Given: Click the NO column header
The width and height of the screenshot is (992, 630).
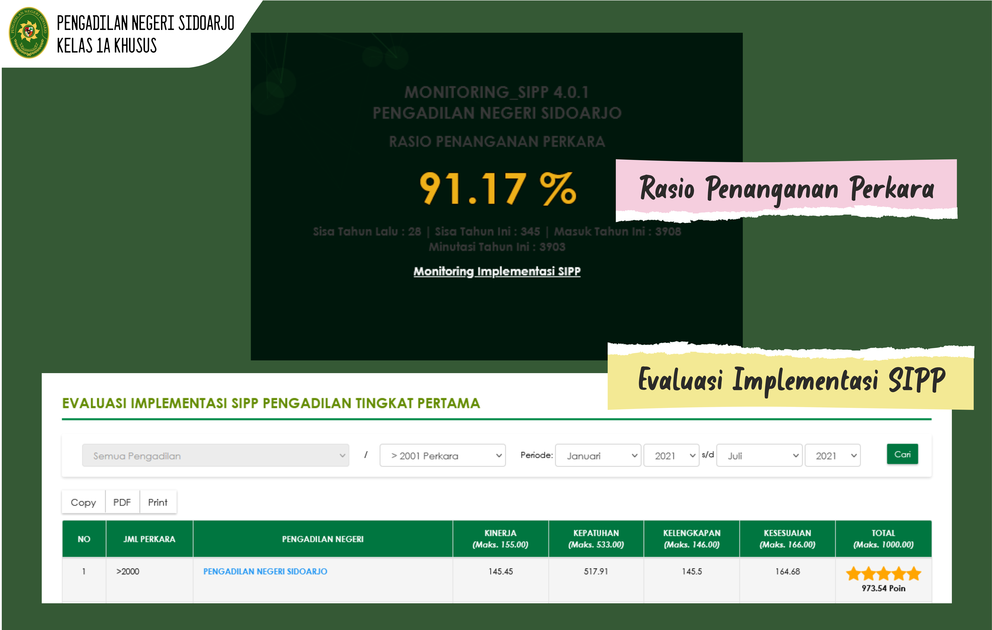Looking at the screenshot, I should pos(84,539).
